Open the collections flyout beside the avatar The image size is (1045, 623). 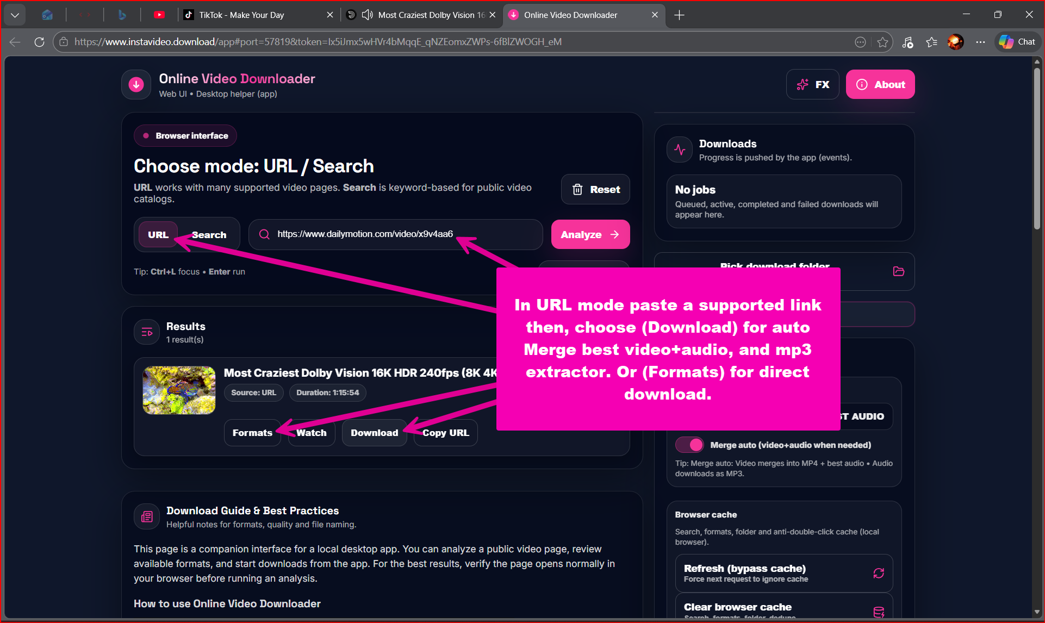931,42
